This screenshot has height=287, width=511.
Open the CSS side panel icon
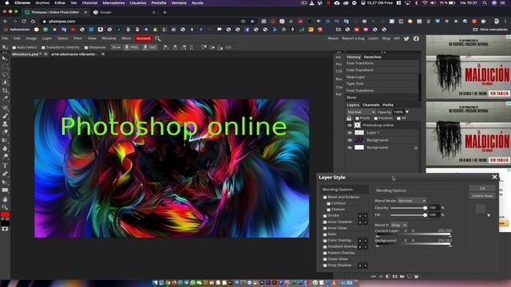339,71
